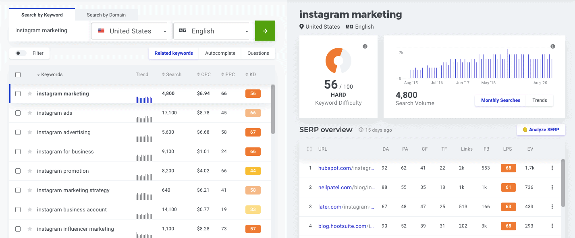Open the United States country dropdown
This screenshot has width=575, height=238.
point(129,31)
